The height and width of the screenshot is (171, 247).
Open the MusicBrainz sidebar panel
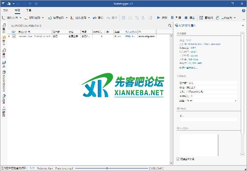tap(4, 82)
